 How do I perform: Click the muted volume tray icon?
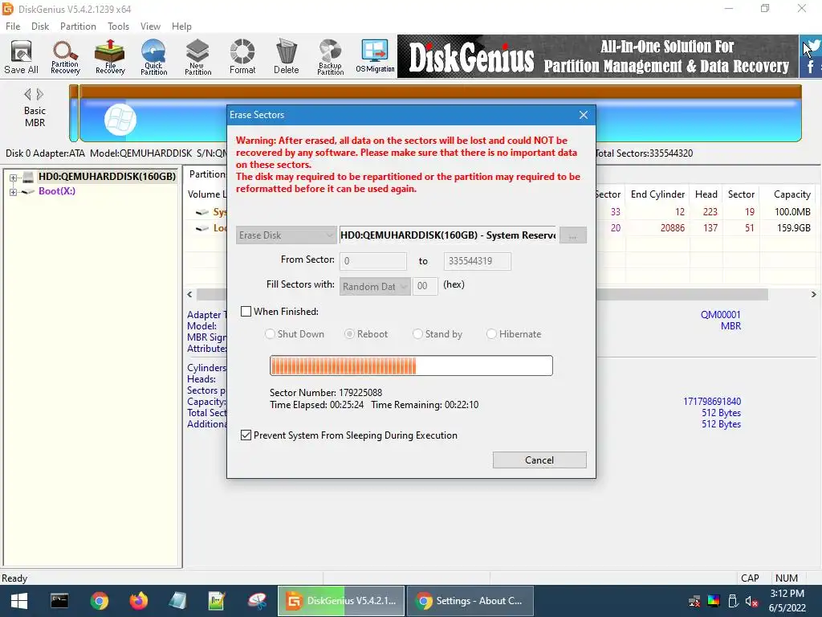point(751,601)
